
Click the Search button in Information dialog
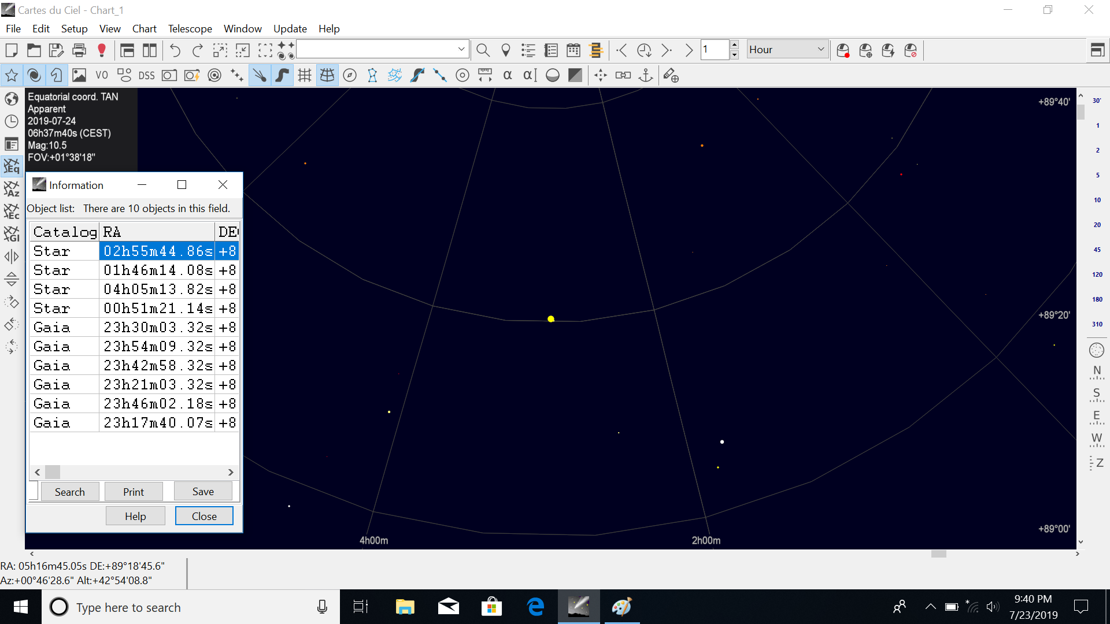pos(69,492)
